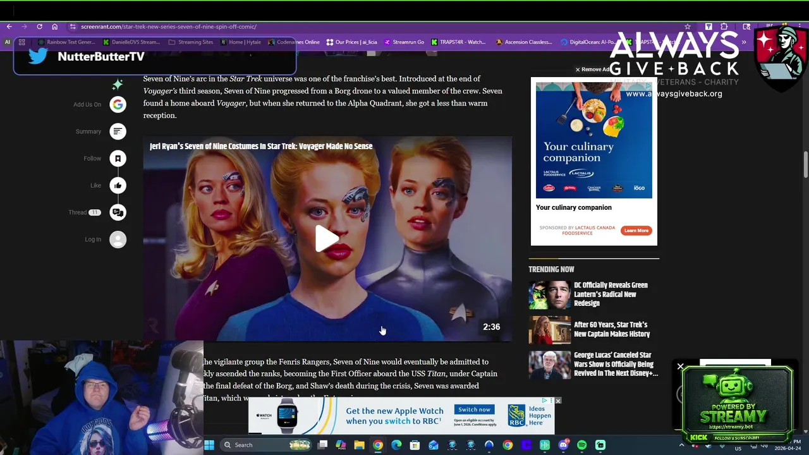Open the article Summary icon
Image resolution: width=809 pixels, height=455 pixels.
click(x=118, y=131)
